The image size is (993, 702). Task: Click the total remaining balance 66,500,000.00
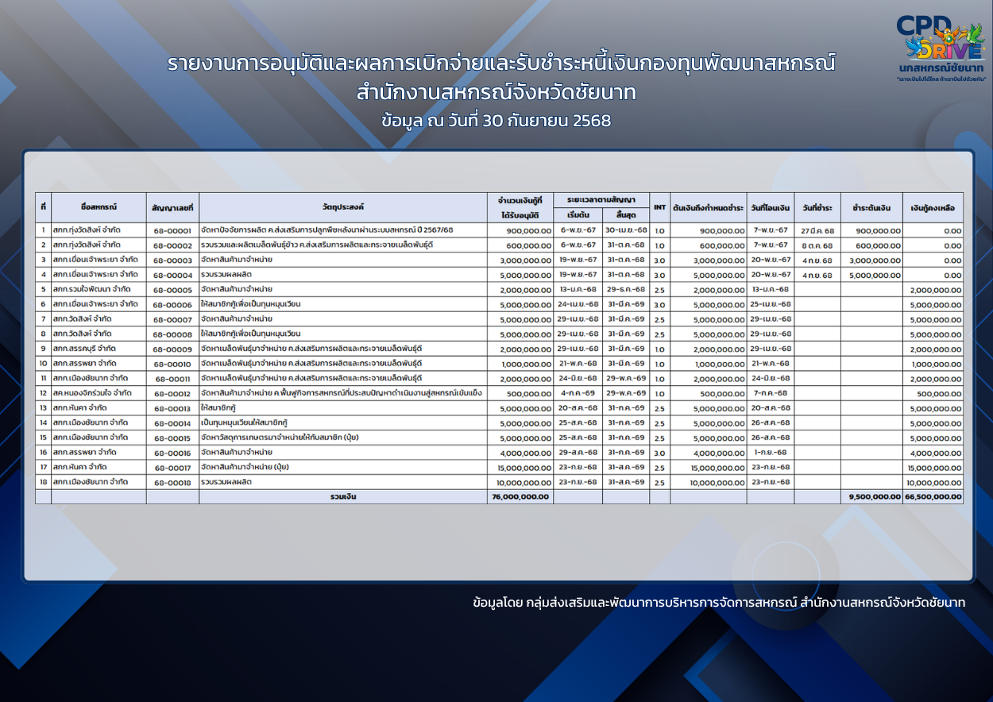click(x=933, y=496)
